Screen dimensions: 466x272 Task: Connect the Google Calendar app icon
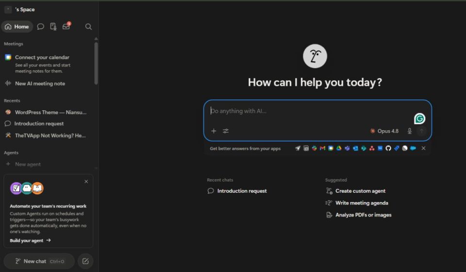click(x=331, y=148)
